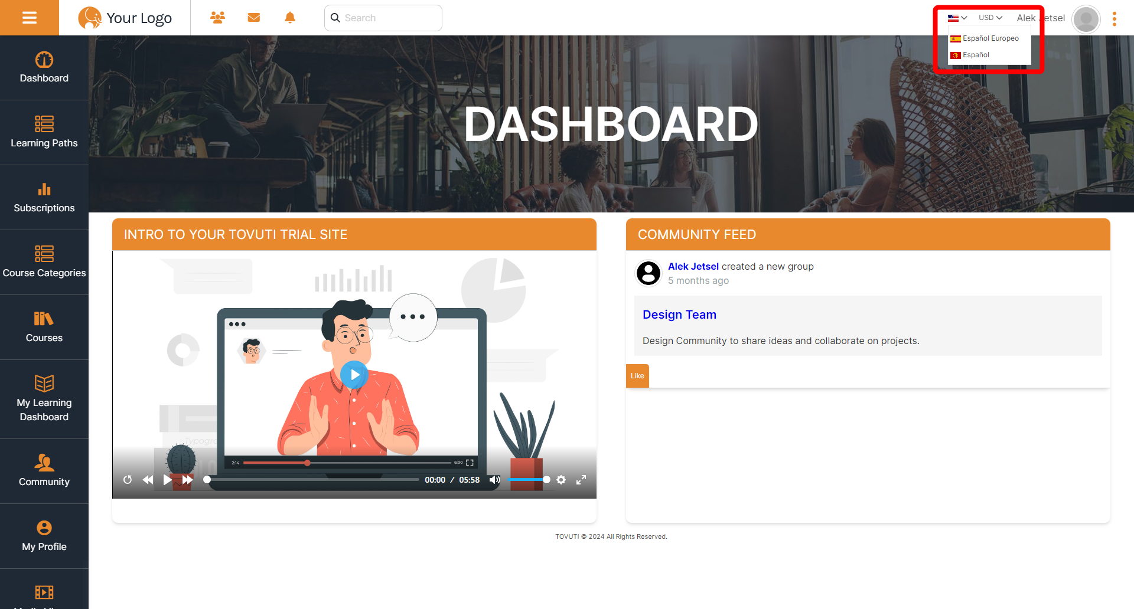Play the intro video center button
This screenshot has width=1134, height=609.
pyautogui.click(x=354, y=375)
